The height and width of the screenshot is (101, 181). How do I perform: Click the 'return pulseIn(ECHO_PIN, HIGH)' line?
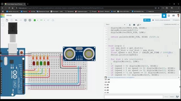click(135, 37)
